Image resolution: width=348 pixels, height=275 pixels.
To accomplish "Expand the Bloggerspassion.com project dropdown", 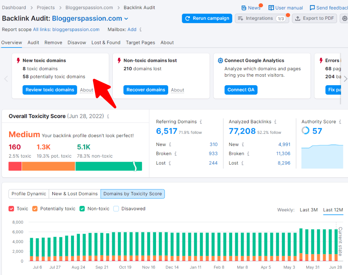I will pos(126,19).
